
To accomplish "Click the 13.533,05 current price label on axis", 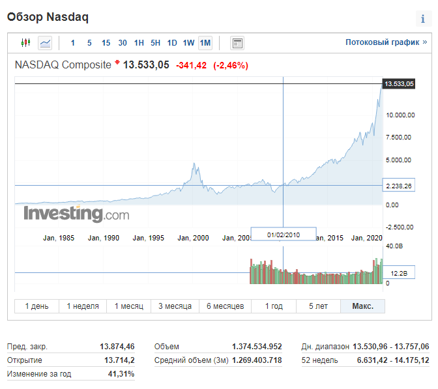I will point(399,84).
